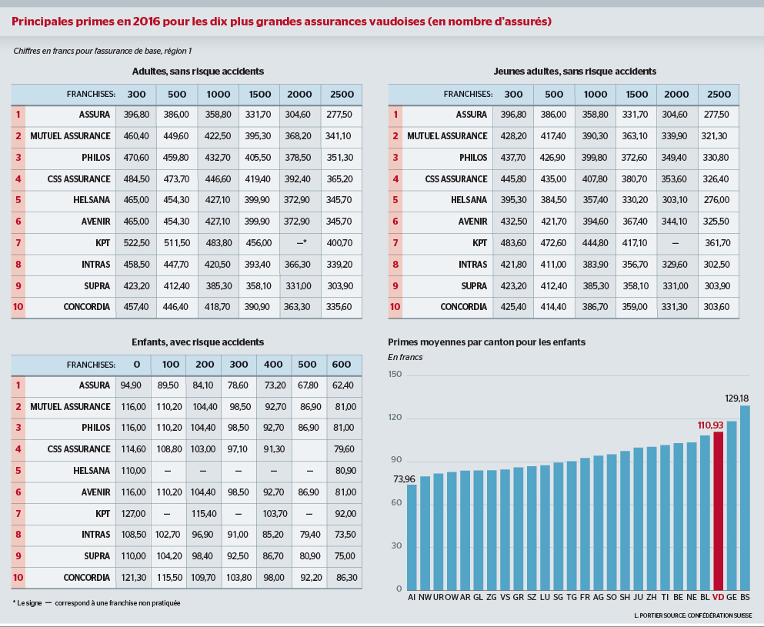The image size is (764, 627).
Task: Select the CSS Assurance cell 484,50
Action: [x=136, y=178]
